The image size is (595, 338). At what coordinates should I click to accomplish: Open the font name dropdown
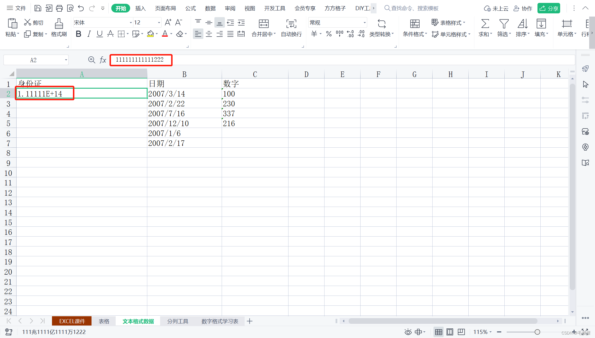(x=131, y=23)
